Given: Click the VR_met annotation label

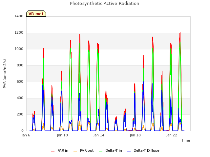Looking at the screenshot, I should pos(36,14).
